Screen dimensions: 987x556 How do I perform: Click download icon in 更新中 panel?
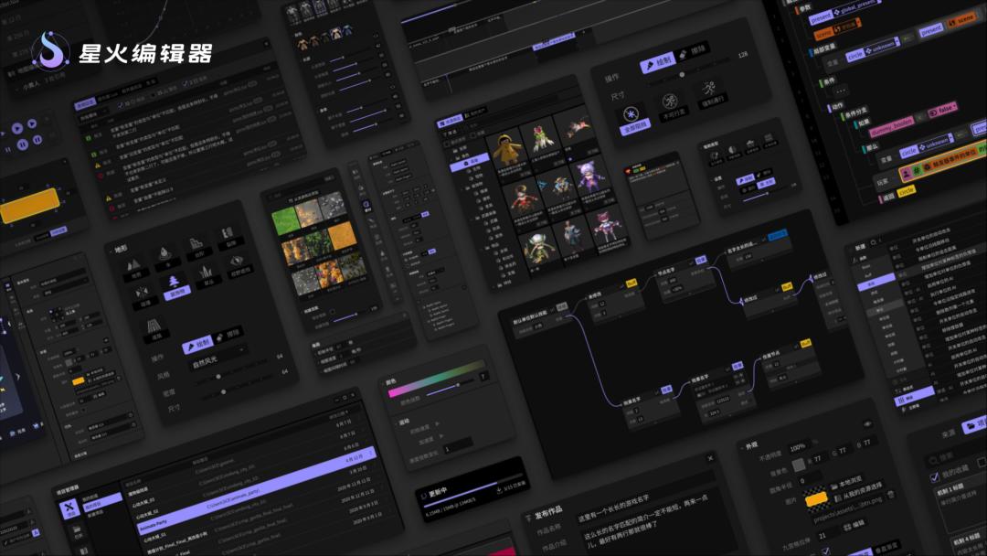pos(499,489)
